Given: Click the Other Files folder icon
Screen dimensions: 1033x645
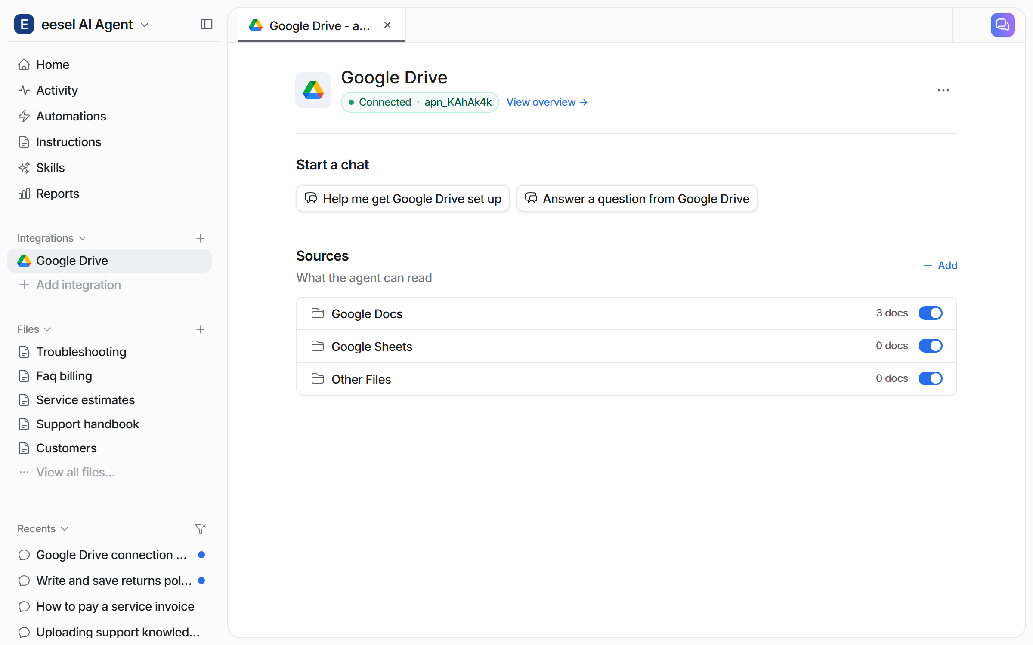Looking at the screenshot, I should 318,378.
